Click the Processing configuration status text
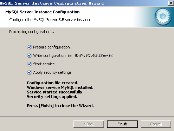174x131 pixels. (x=32, y=32)
